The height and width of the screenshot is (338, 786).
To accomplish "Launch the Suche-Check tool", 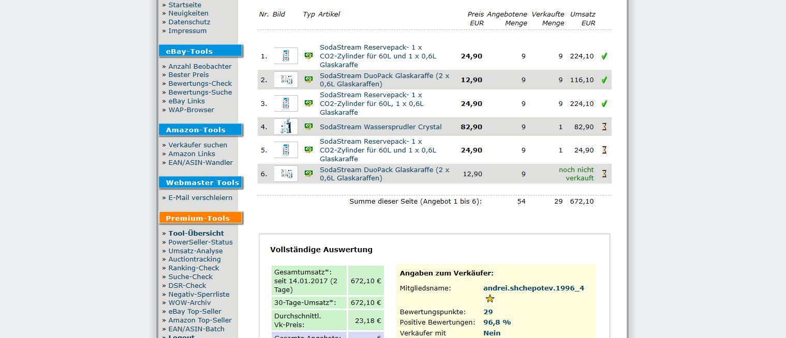I will click(x=191, y=276).
